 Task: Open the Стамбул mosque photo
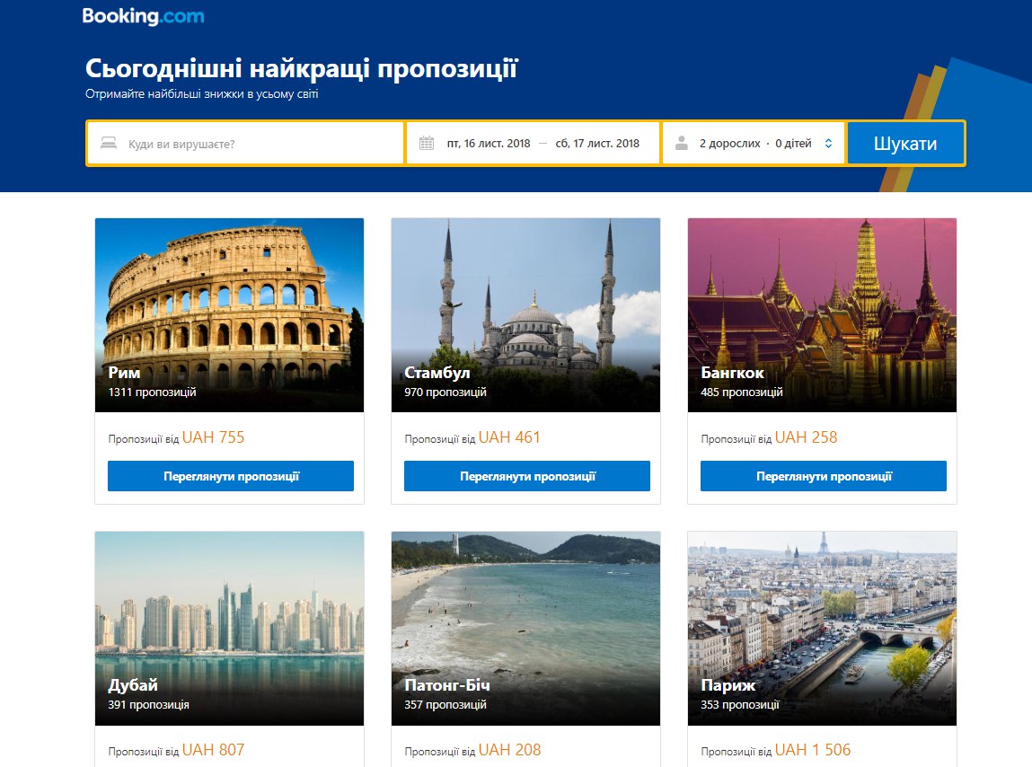point(525,314)
